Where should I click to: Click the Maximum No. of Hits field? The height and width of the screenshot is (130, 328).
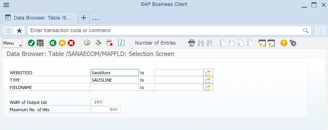coord(106,110)
